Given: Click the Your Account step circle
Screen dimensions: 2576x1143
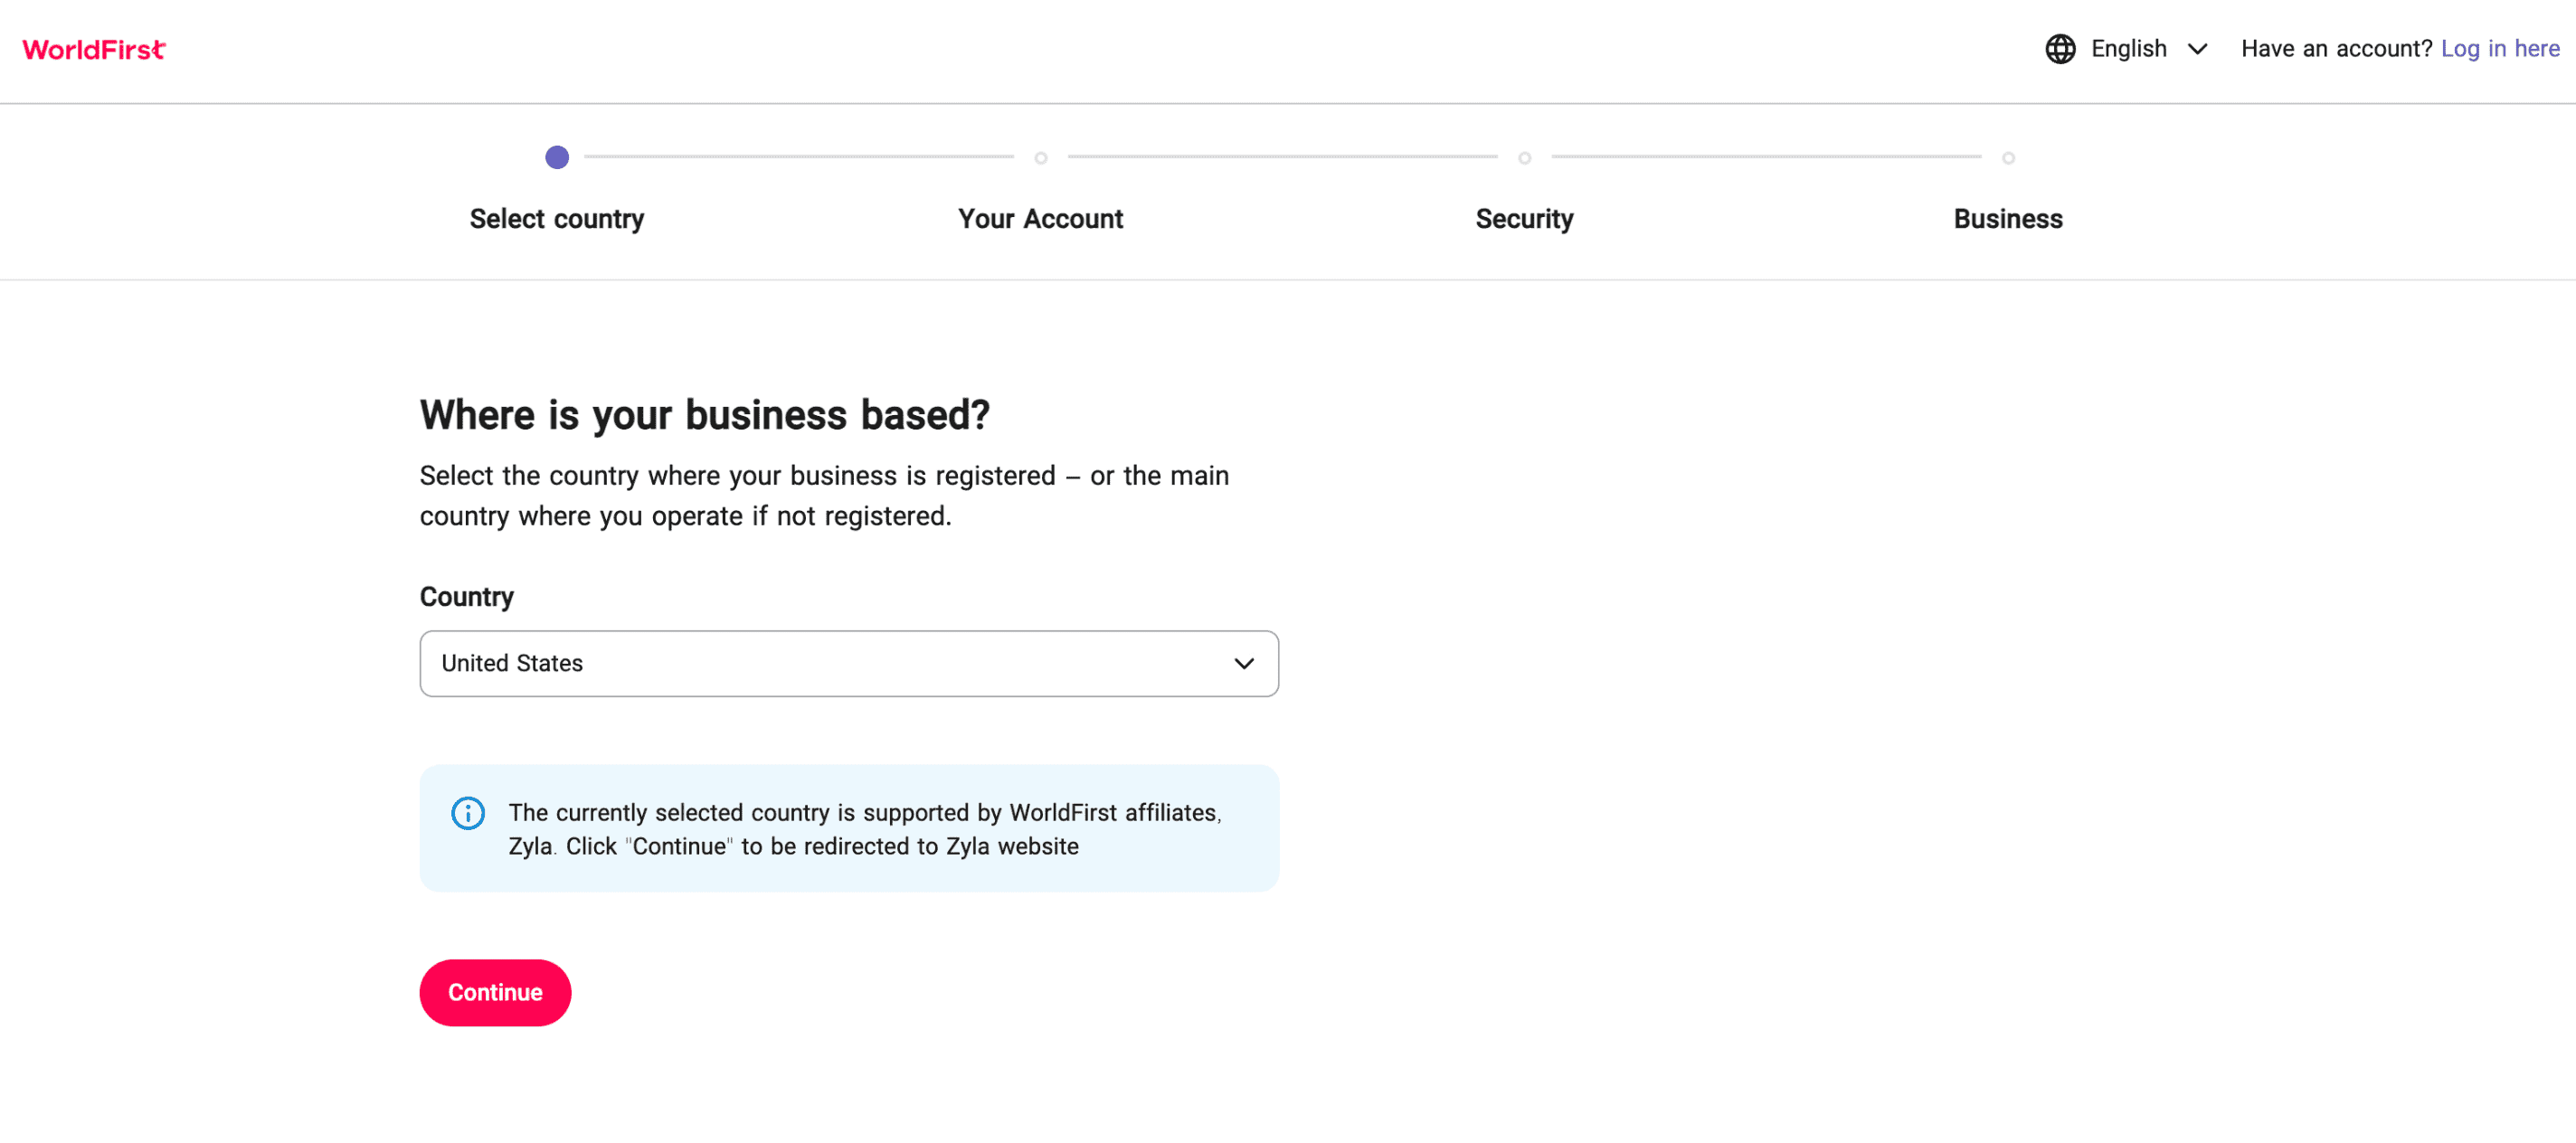Looking at the screenshot, I should [x=1040, y=158].
